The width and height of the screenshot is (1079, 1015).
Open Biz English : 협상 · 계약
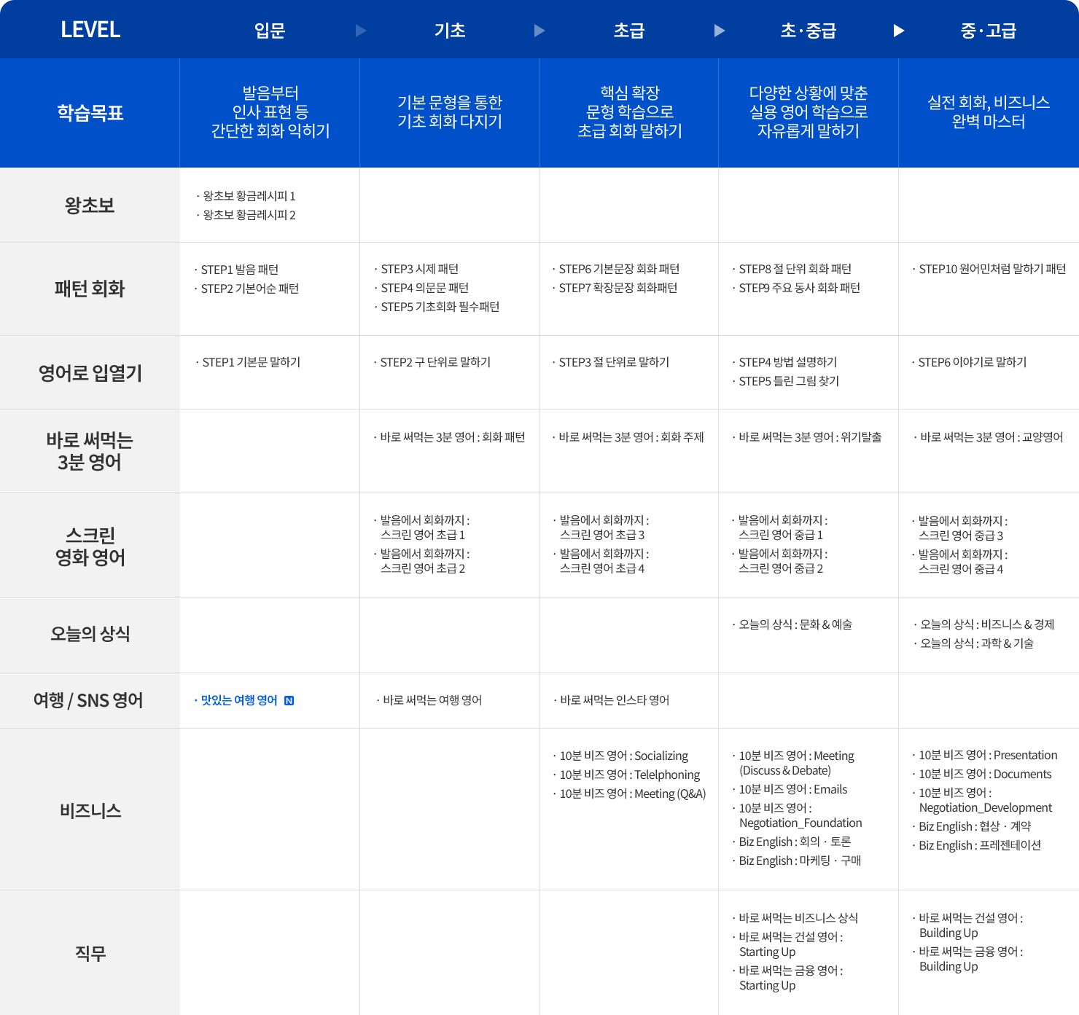pos(975,827)
